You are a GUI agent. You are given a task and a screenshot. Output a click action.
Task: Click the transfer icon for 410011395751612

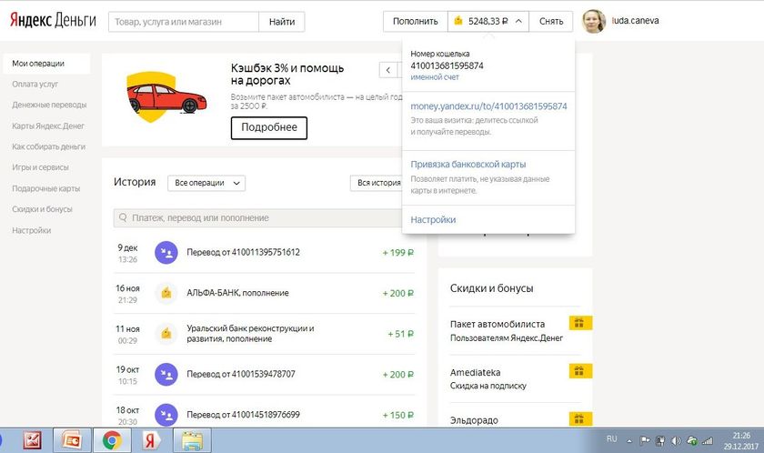point(166,253)
